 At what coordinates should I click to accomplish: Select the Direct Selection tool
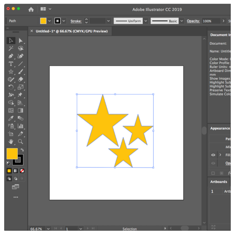21,41
